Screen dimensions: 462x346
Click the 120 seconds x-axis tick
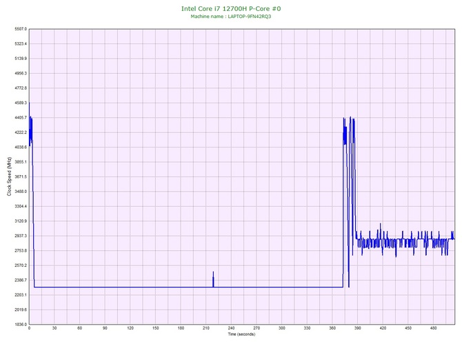click(130, 328)
